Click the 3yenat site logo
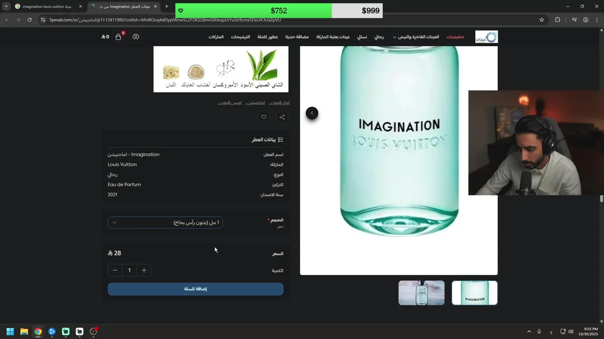 pos(487,37)
